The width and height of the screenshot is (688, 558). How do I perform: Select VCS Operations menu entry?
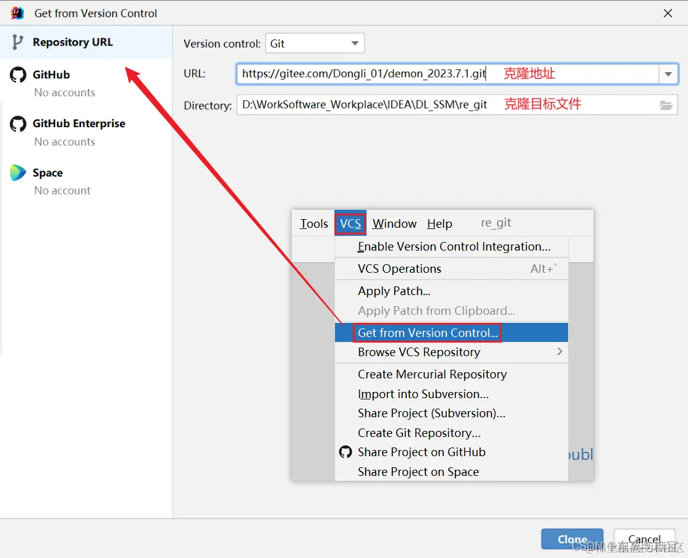coord(451,269)
